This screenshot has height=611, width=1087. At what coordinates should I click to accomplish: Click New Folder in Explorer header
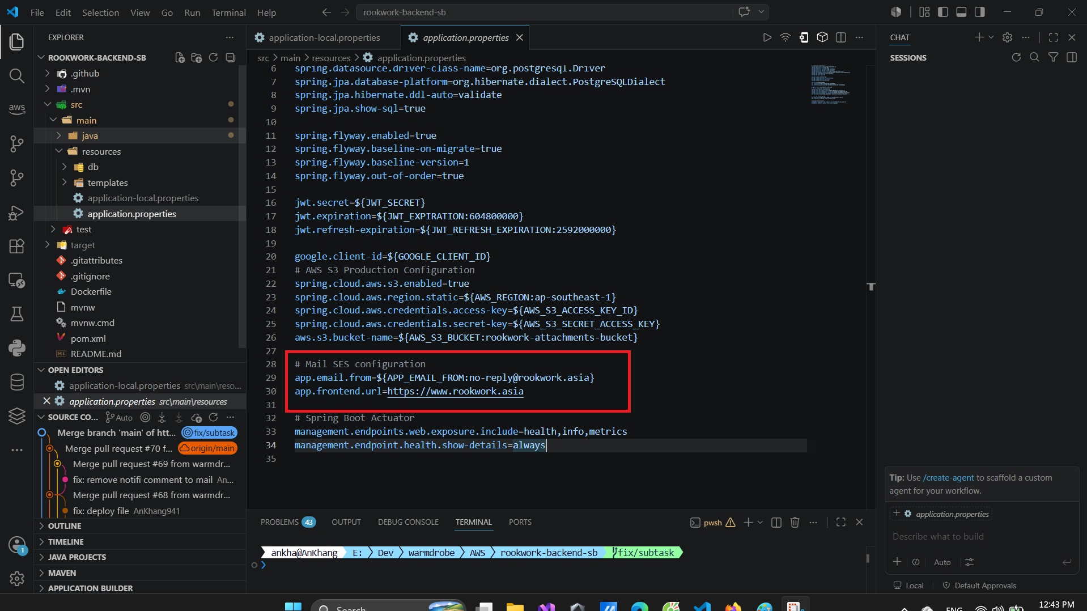197,57
